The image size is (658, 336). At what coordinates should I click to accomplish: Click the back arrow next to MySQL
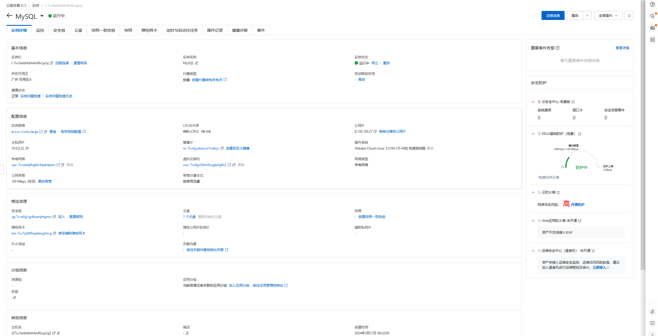[10, 16]
